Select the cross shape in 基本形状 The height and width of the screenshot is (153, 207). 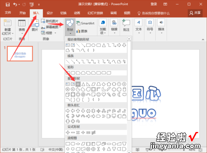[114, 89]
